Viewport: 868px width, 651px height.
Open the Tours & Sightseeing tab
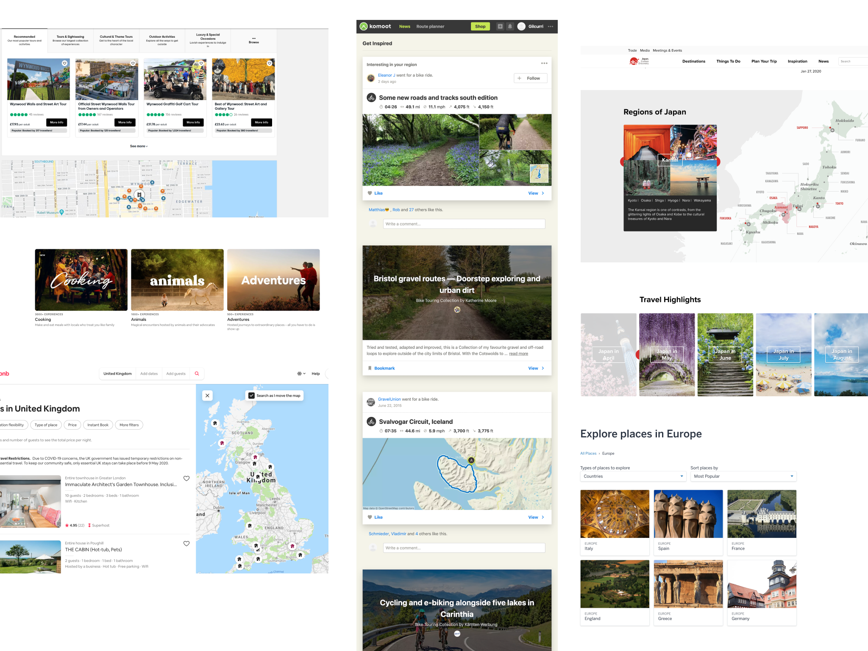[x=70, y=40]
